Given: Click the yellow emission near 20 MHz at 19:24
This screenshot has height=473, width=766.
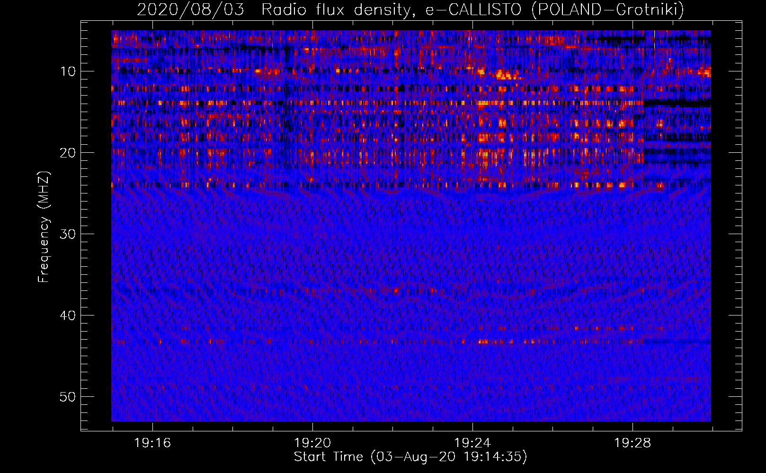Looking at the screenshot, I should (x=484, y=154).
